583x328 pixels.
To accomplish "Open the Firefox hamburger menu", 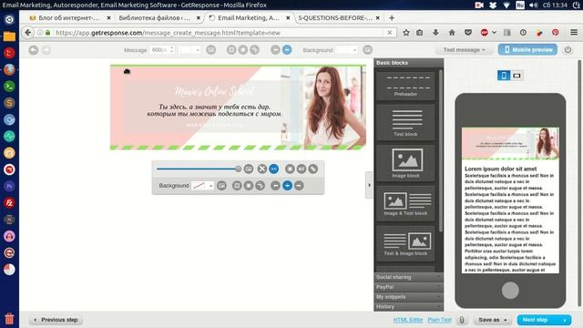I will coord(574,33).
